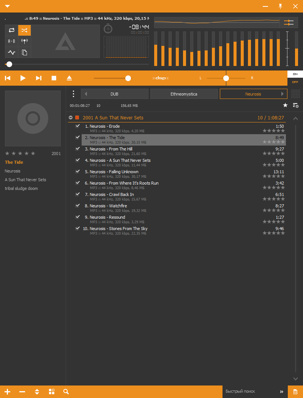Rate the current track under cover art
The width and height of the screenshot is (303, 398).
[20, 153]
